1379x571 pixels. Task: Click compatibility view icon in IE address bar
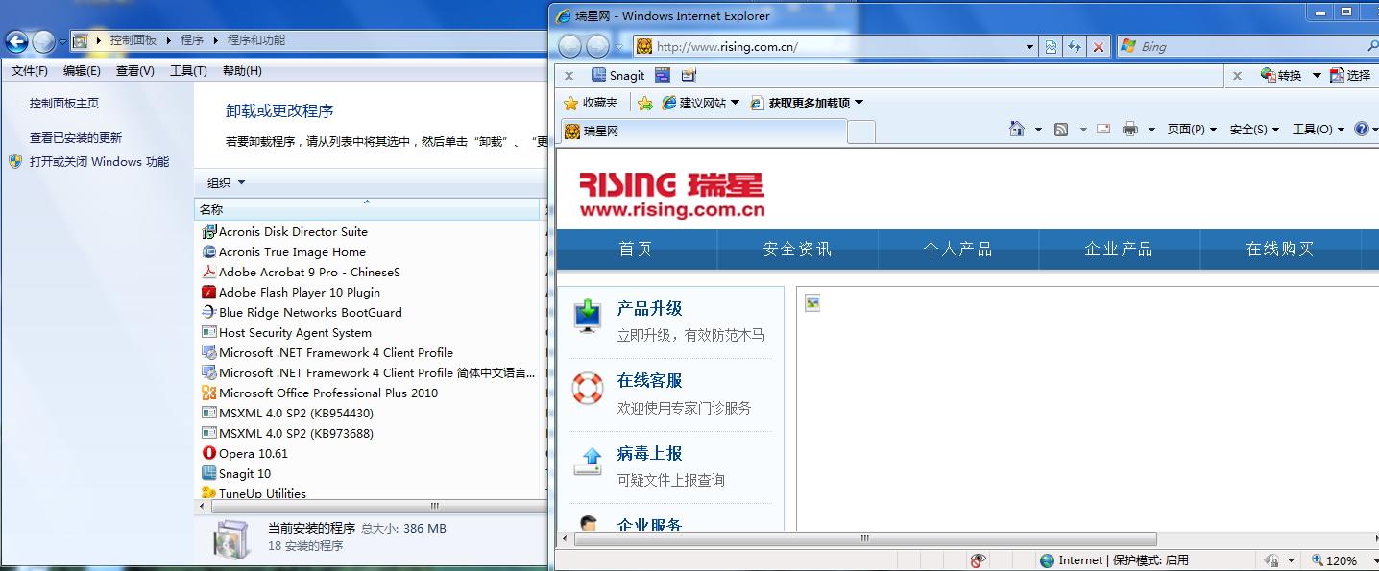tap(1052, 46)
